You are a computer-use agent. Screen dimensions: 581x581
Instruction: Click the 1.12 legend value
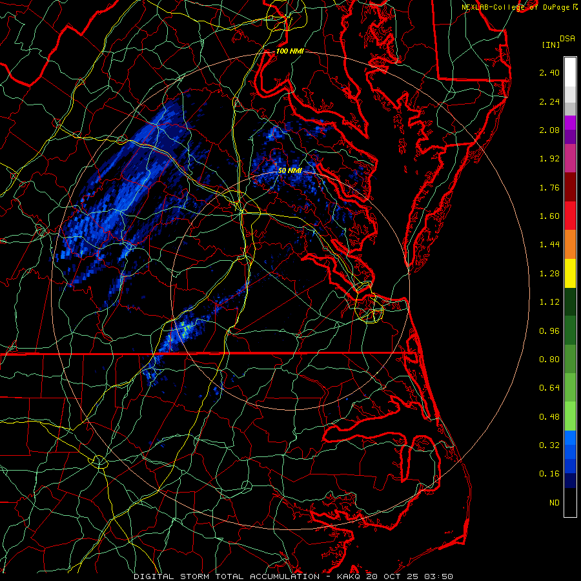click(549, 302)
